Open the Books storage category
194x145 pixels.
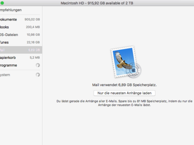tap(21, 27)
